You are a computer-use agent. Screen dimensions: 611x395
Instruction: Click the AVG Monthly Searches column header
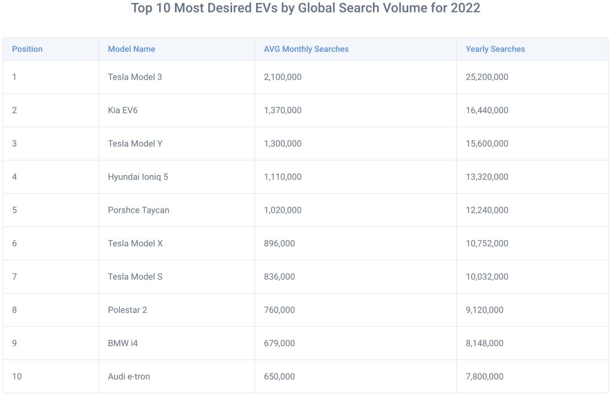(x=306, y=49)
